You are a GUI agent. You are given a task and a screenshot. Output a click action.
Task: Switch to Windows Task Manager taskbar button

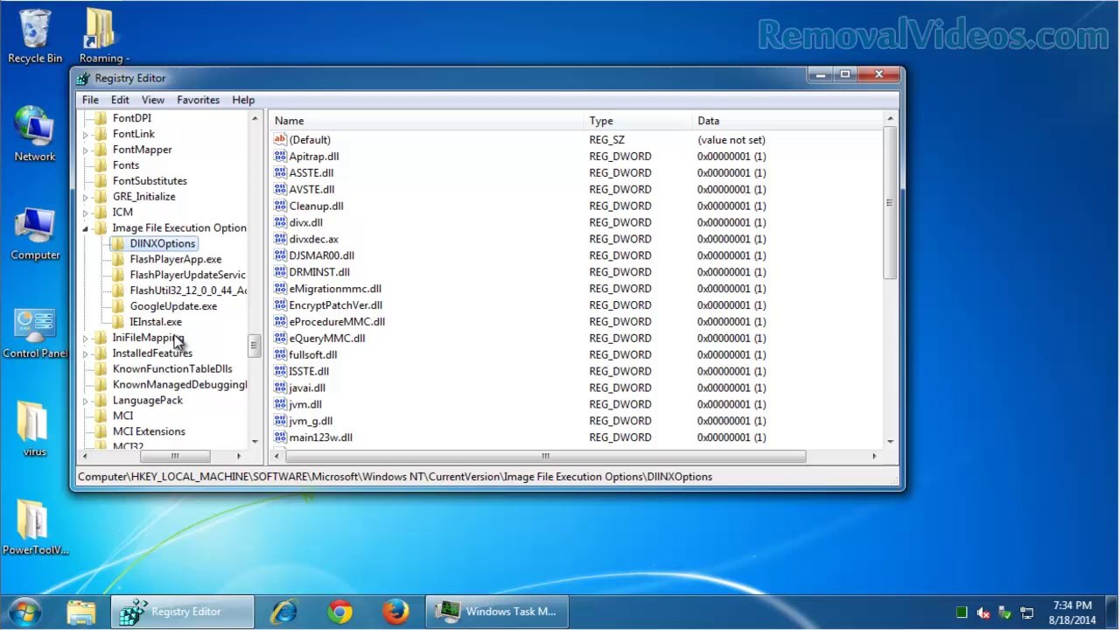pos(497,612)
